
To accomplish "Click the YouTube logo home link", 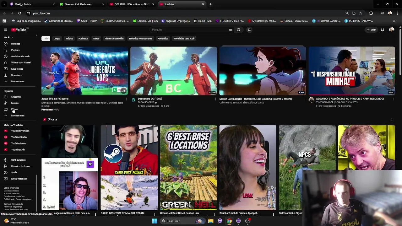I will 19,30.
